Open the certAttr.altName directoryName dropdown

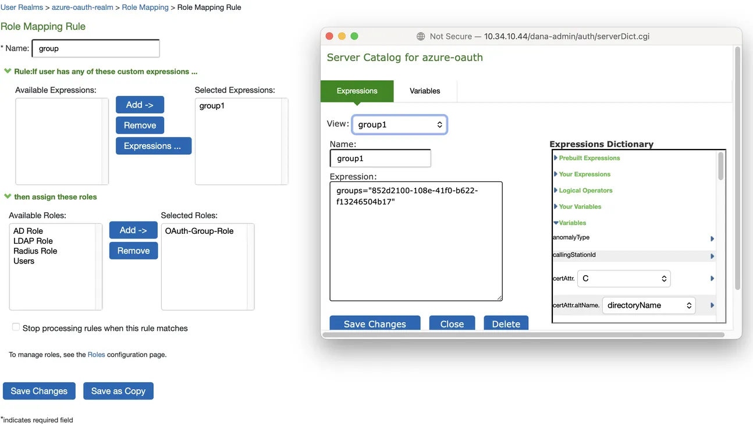pos(648,305)
